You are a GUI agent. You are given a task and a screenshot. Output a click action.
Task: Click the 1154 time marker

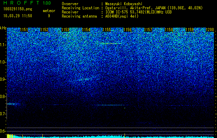pos(86,30)
